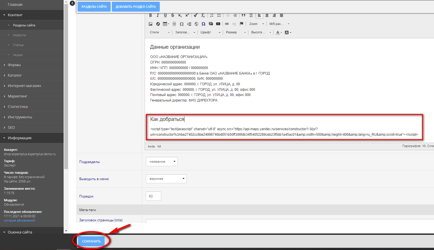Open the image gallery icon

tap(211, 24)
